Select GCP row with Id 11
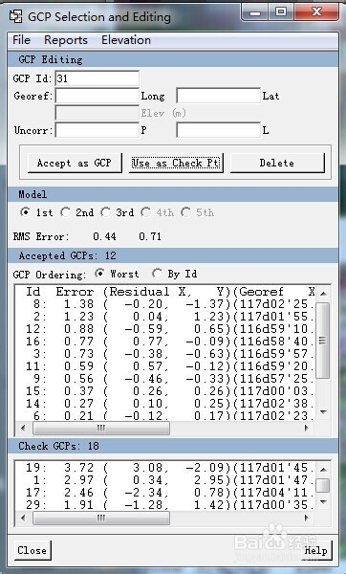This screenshot has width=346, height=574. tap(165, 366)
